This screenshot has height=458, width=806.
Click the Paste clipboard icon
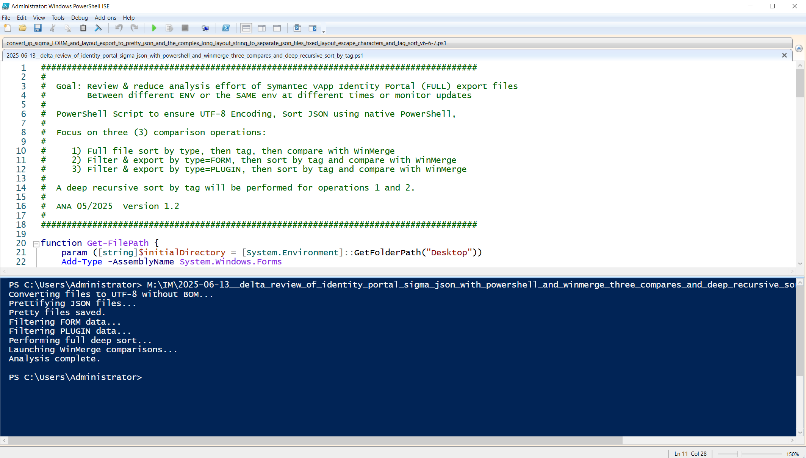click(x=83, y=28)
